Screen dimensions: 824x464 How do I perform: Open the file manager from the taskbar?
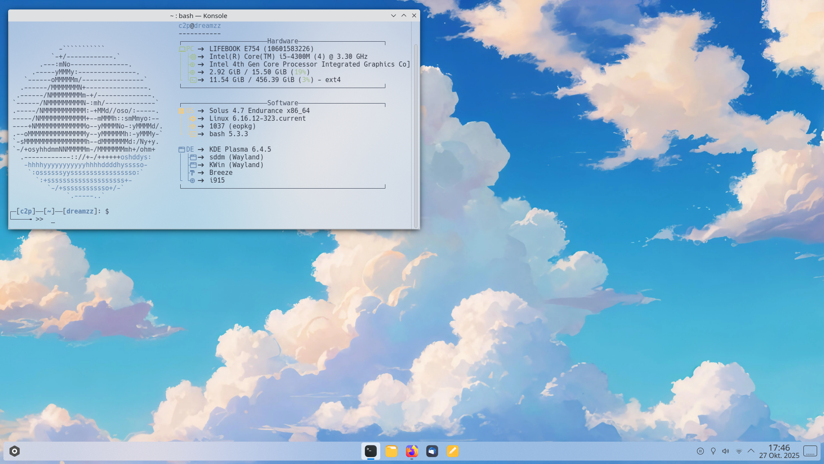tap(391, 451)
